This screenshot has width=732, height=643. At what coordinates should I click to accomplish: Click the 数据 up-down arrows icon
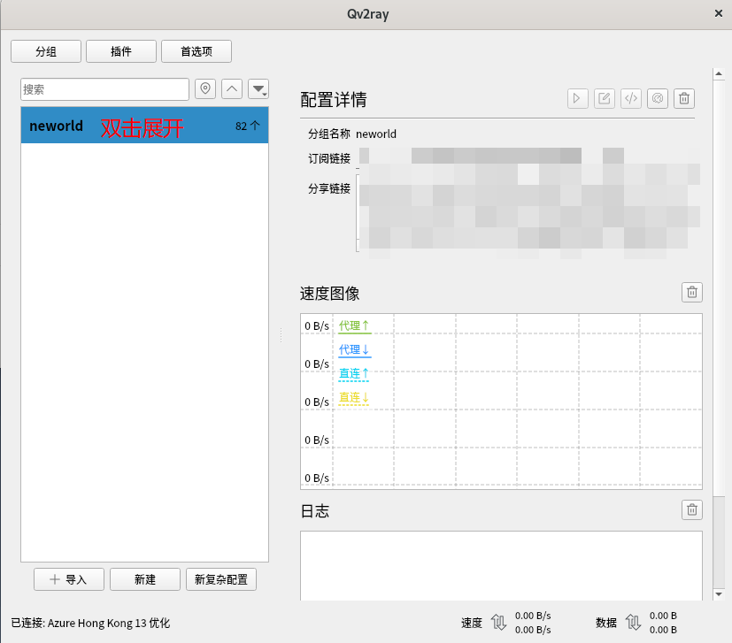[x=633, y=623]
